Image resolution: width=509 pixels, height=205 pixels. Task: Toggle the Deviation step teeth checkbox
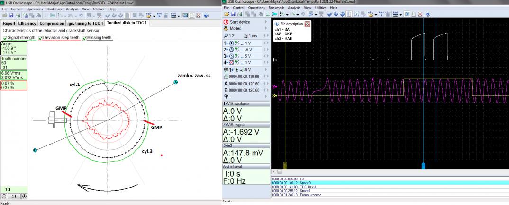point(40,38)
